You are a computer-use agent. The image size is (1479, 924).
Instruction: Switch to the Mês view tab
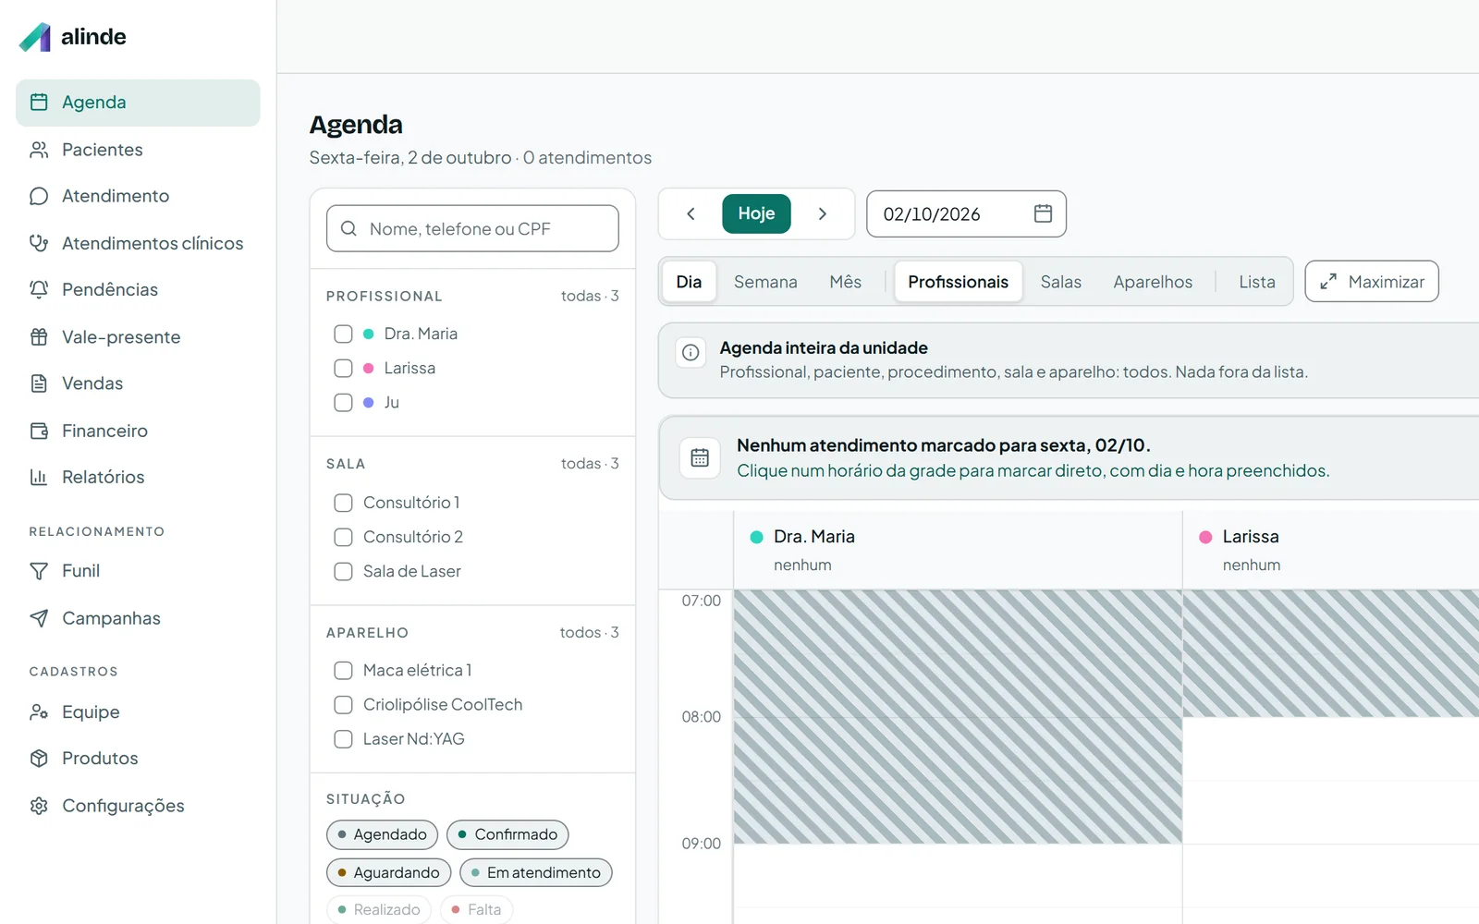[x=845, y=282]
